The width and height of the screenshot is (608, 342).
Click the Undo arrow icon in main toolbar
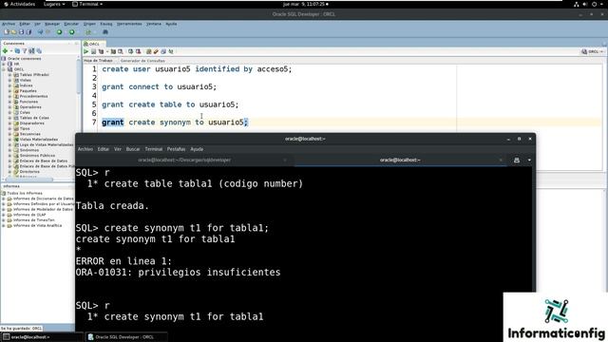point(40,32)
